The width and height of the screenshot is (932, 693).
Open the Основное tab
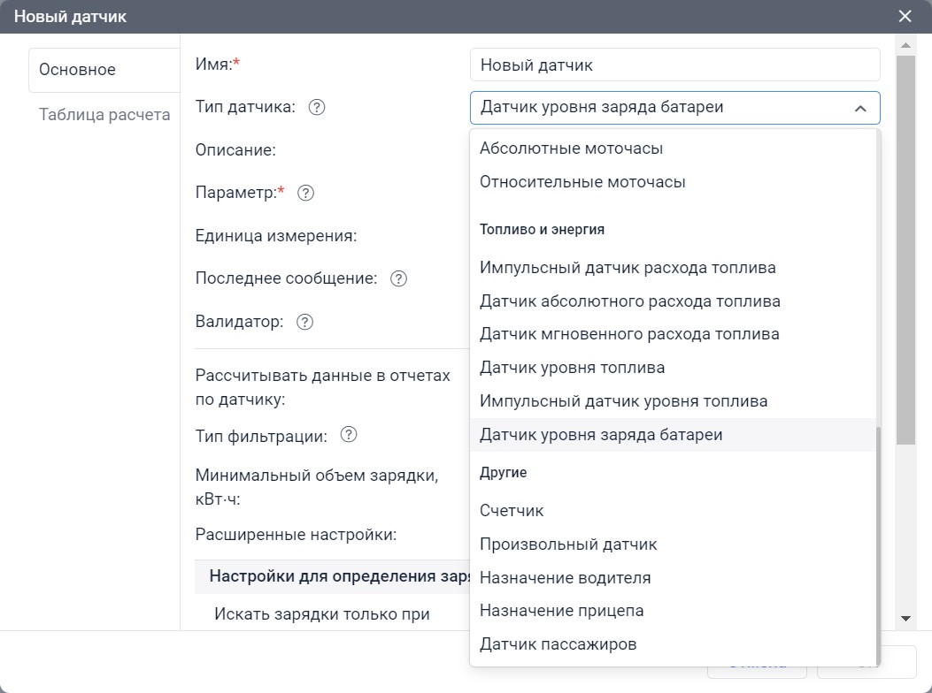coord(78,71)
